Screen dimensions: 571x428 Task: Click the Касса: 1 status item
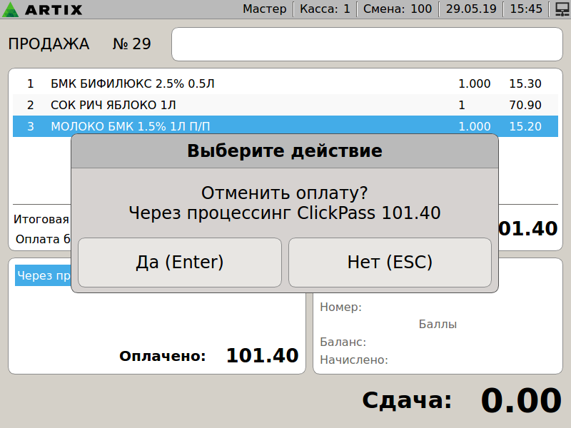pyautogui.click(x=325, y=9)
